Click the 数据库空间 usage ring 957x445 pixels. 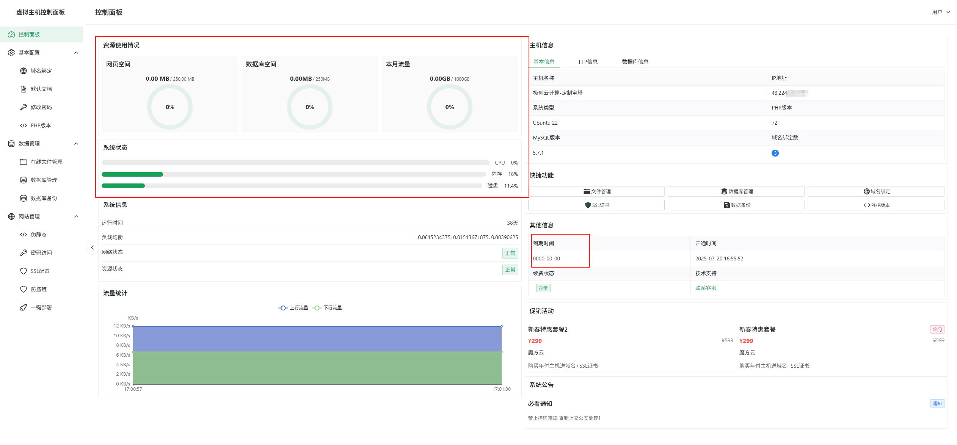(x=310, y=107)
